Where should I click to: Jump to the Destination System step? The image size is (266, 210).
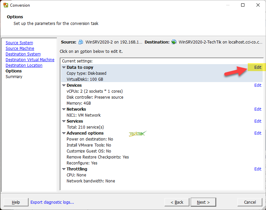pos(23,54)
